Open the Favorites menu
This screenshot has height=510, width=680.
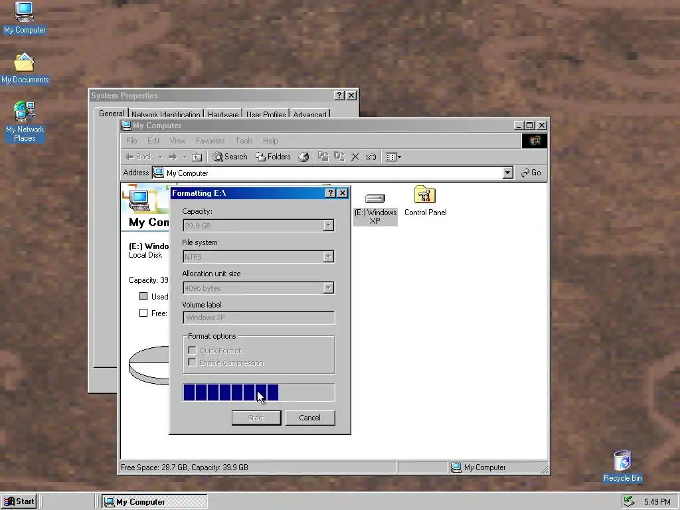[x=211, y=141]
